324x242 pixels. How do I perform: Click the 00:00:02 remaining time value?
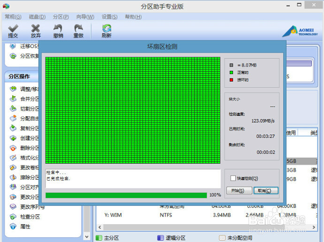click(x=266, y=152)
